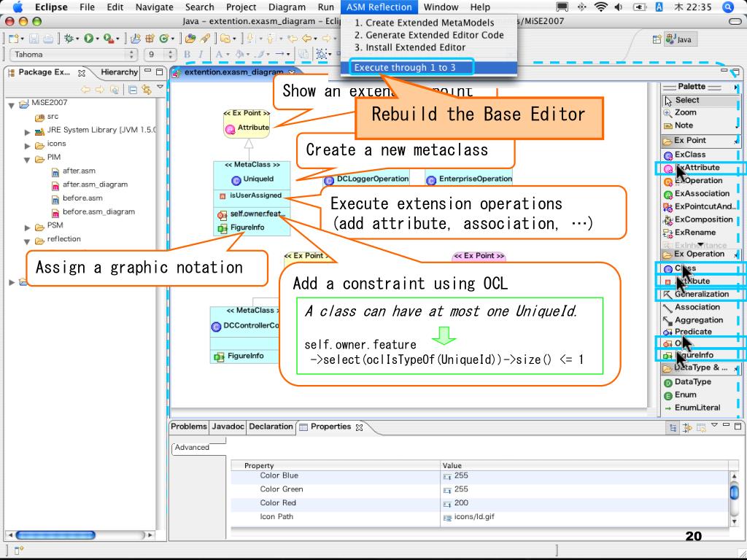Click the Icon Path value icons/Id.gif

pos(474,516)
